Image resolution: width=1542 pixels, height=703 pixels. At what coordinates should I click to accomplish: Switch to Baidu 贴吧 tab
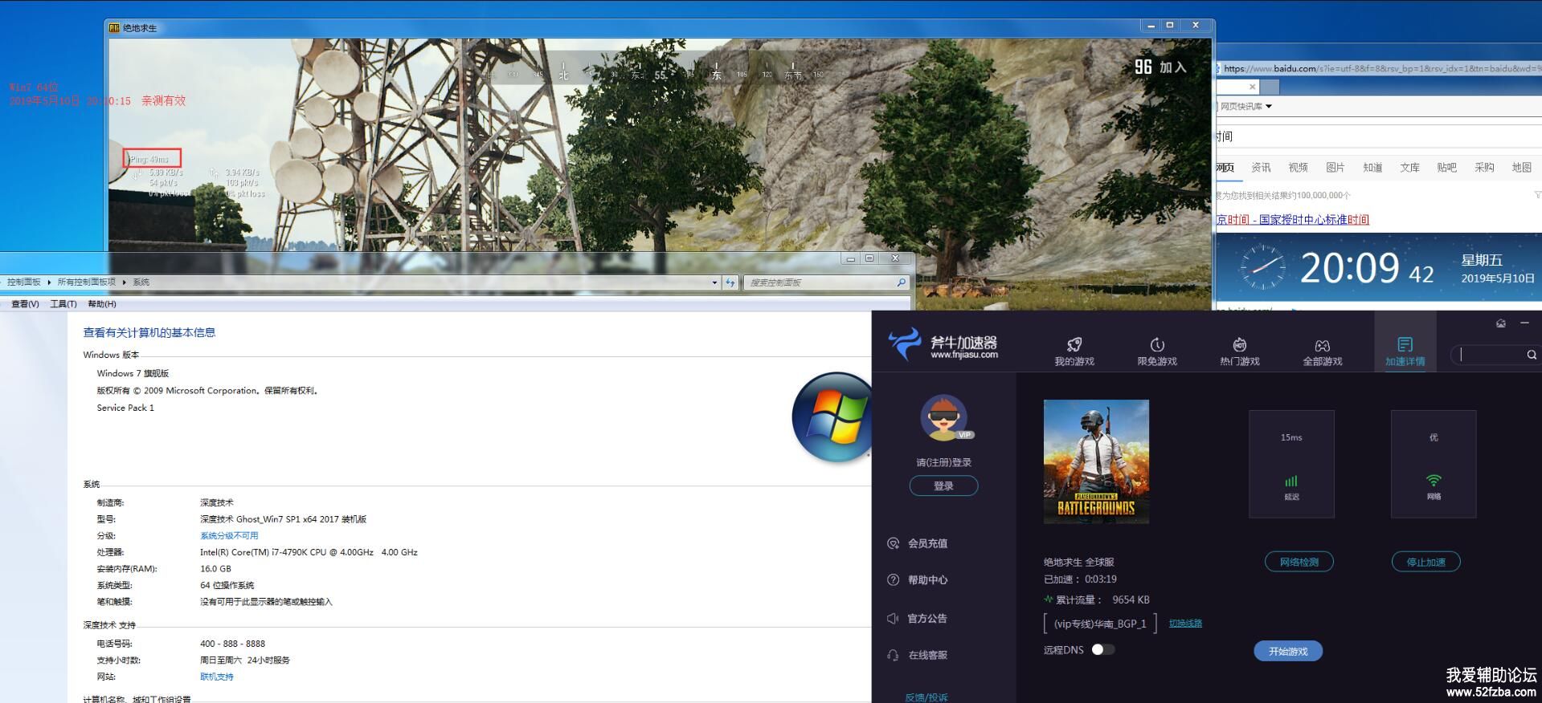click(1446, 168)
